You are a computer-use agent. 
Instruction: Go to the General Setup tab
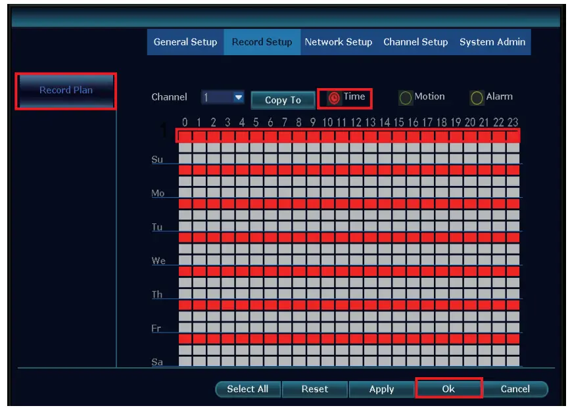click(185, 41)
